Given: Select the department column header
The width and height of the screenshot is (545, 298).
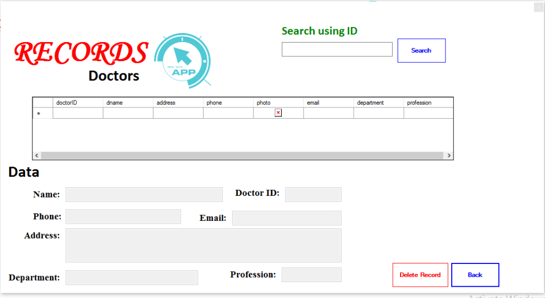Looking at the screenshot, I should point(378,103).
